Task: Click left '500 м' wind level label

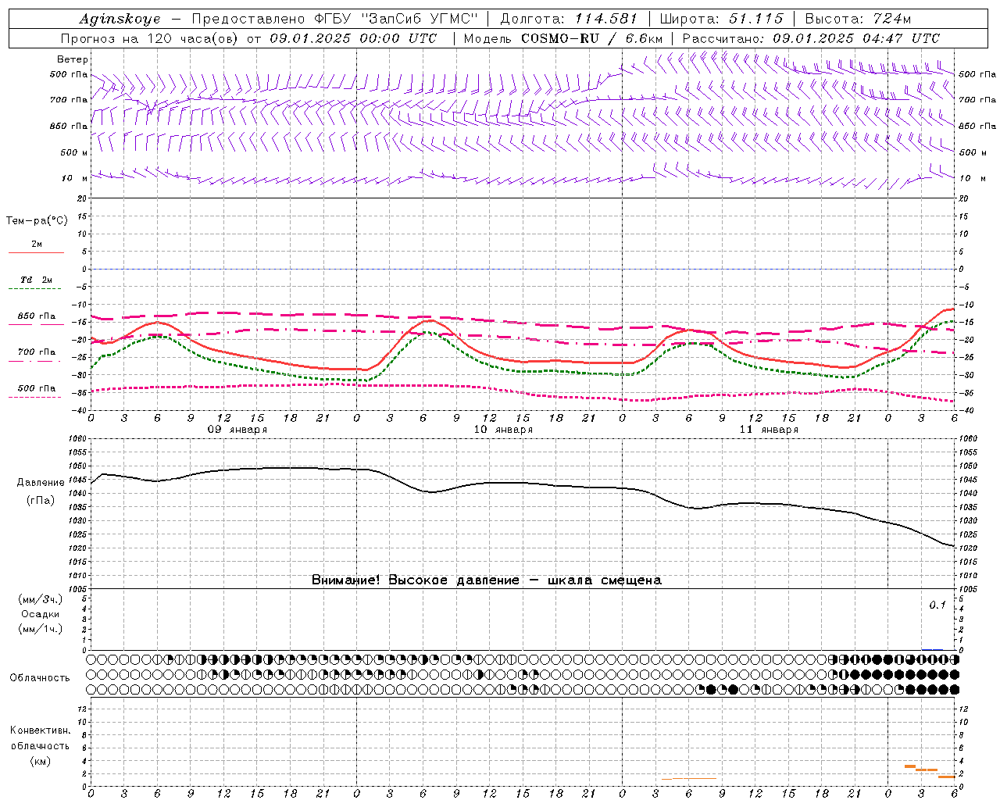Action: click(x=74, y=152)
